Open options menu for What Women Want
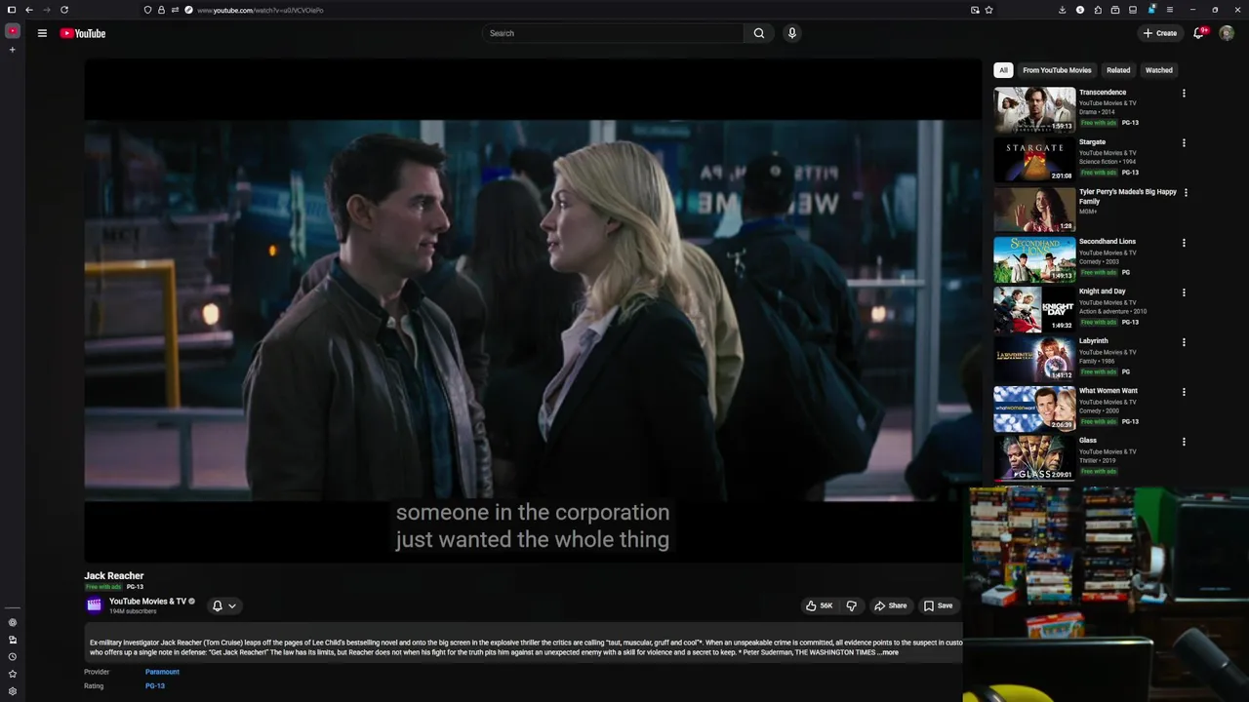Viewport: 1249px width, 702px height. coord(1184,392)
